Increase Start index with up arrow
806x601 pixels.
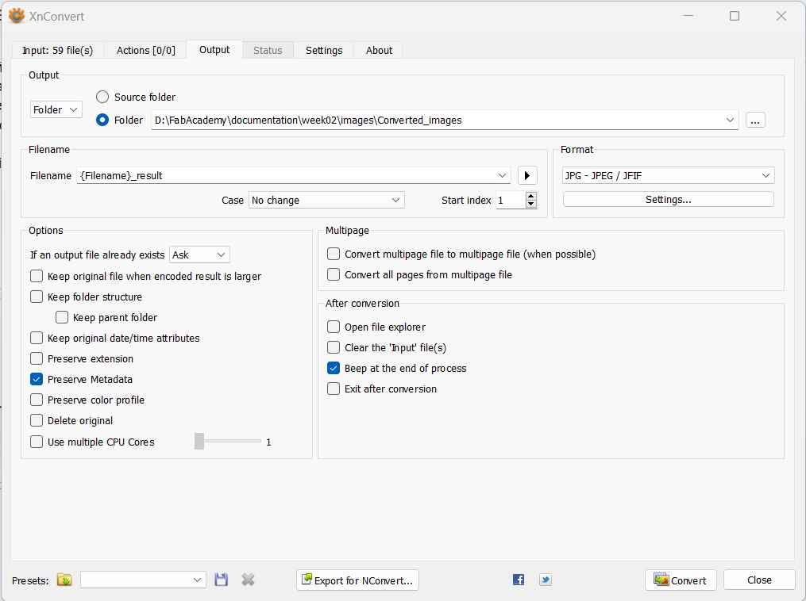531,196
